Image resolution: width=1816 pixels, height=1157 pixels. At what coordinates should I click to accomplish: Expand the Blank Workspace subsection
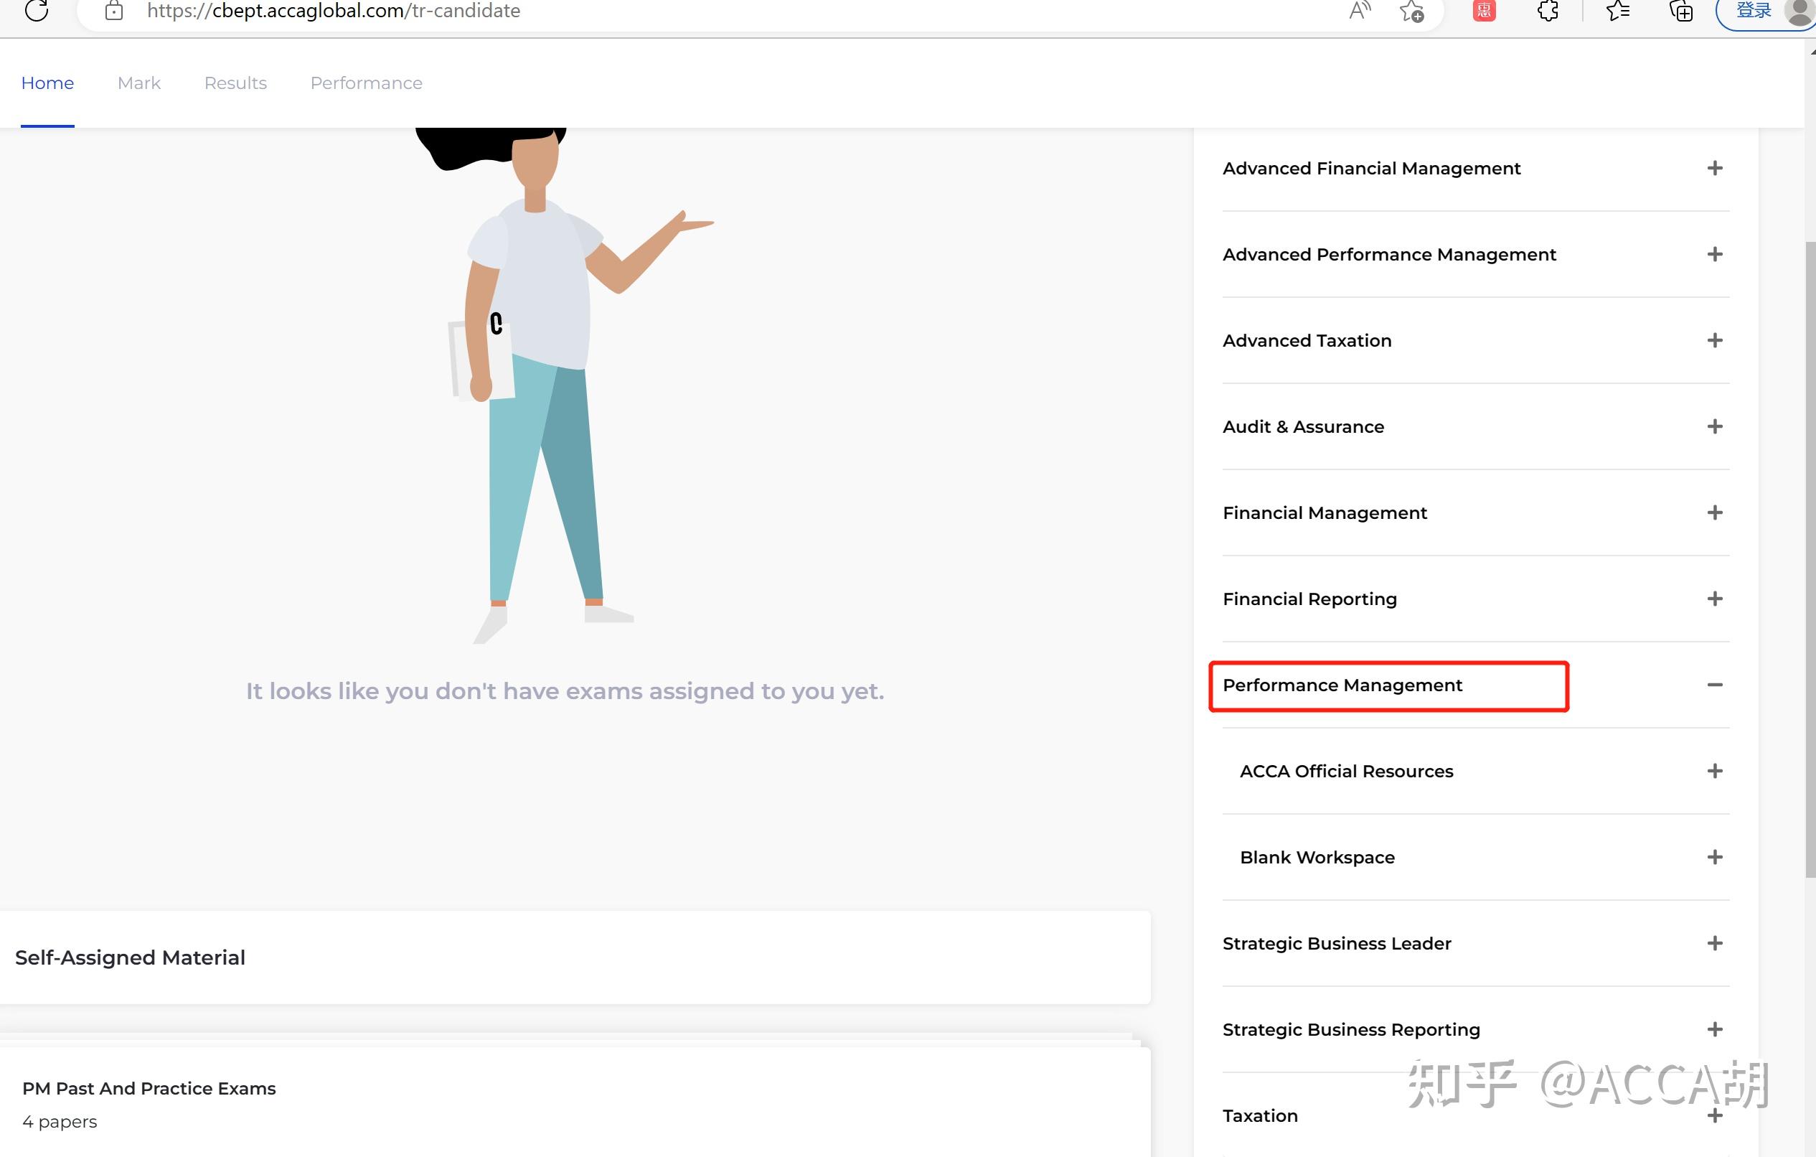pos(1714,857)
